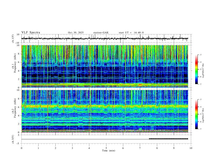The image size is (215, 166).
Task: Click the "Time (min)" x-axis label
Action: point(109,151)
